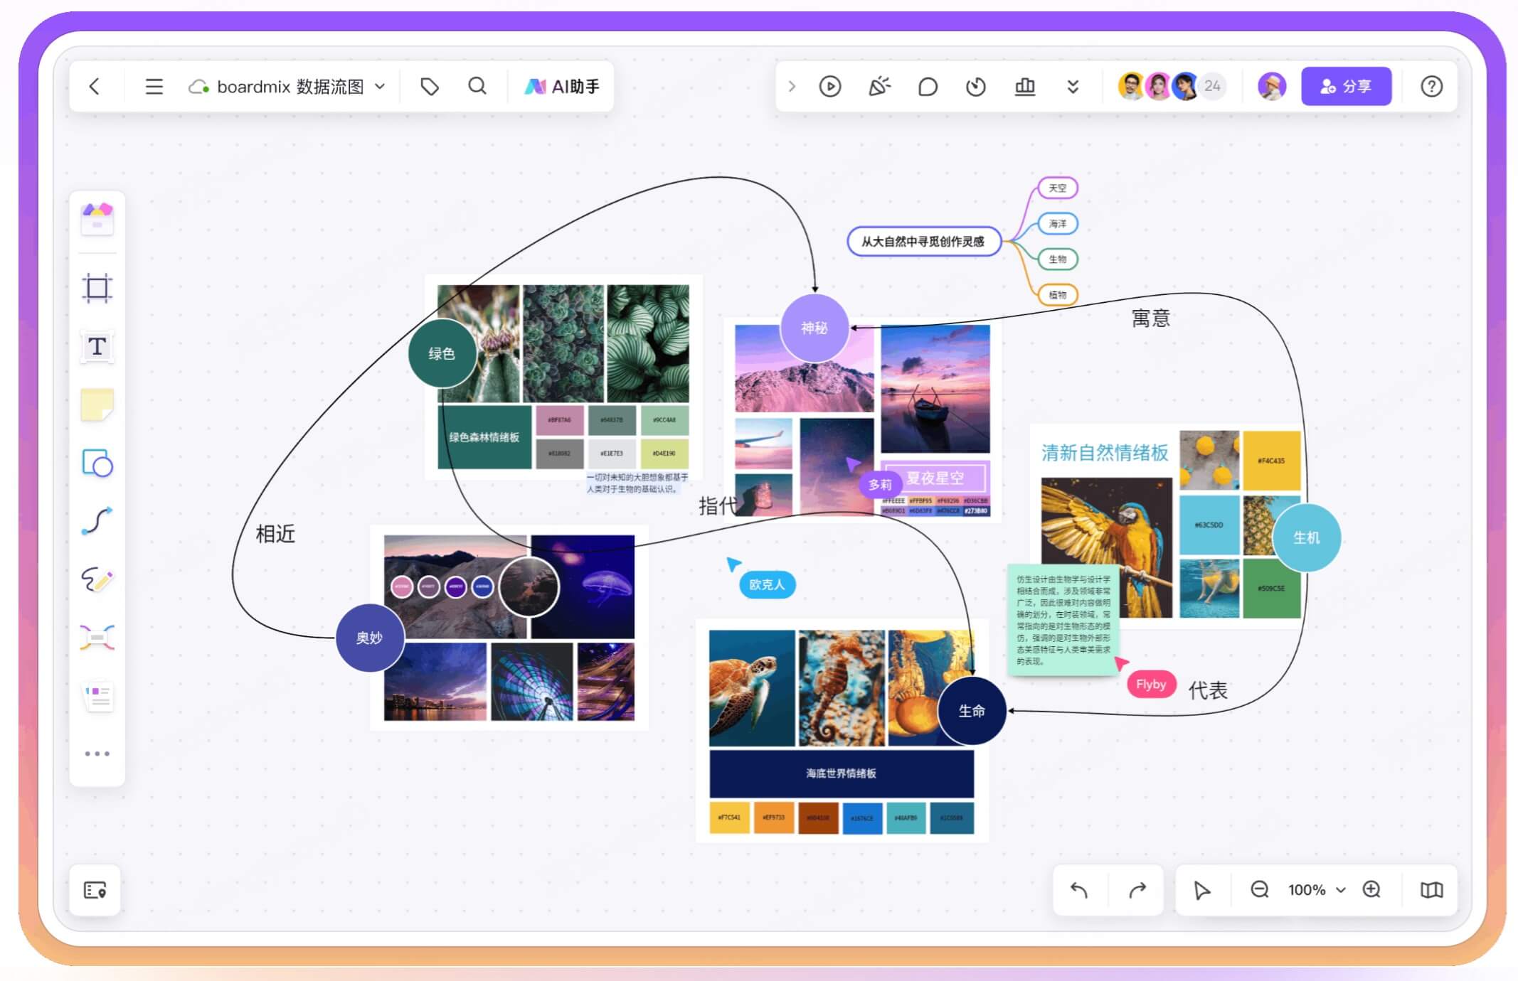The width and height of the screenshot is (1518, 981).
Task: Expand more tools double-chevron
Action: tap(1073, 87)
